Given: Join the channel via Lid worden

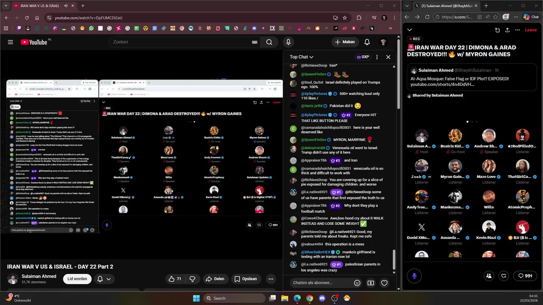Looking at the screenshot, I should (x=77, y=279).
